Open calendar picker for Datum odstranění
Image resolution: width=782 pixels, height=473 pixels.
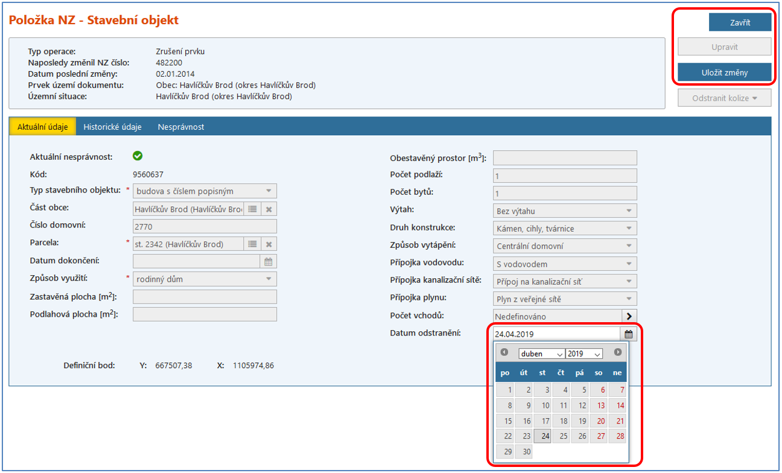[x=628, y=334]
